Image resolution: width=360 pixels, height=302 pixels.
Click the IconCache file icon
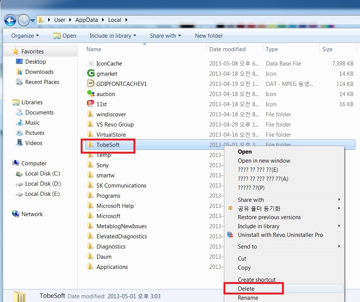pyautogui.click(x=90, y=64)
